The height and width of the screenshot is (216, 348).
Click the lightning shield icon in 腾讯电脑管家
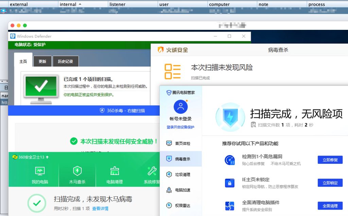click(230, 117)
